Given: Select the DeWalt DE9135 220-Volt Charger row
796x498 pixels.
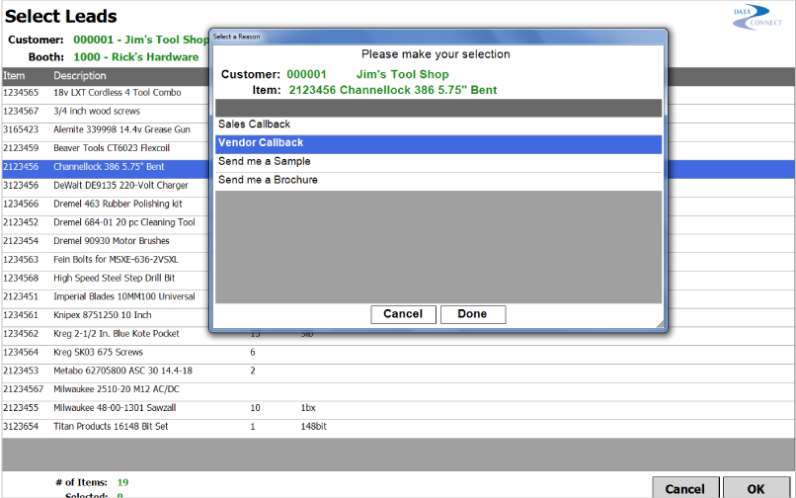Looking at the screenshot, I should pos(106,186).
